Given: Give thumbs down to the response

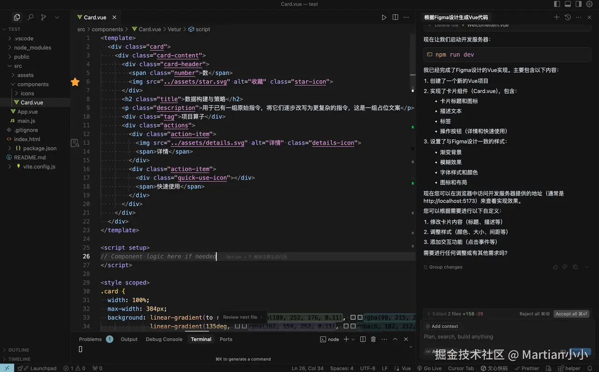Looking at the screenshot, I should click(x=565, y=267).
